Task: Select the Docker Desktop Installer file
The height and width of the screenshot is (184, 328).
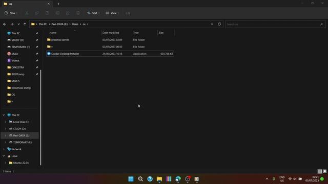Action: pos(110,54)
